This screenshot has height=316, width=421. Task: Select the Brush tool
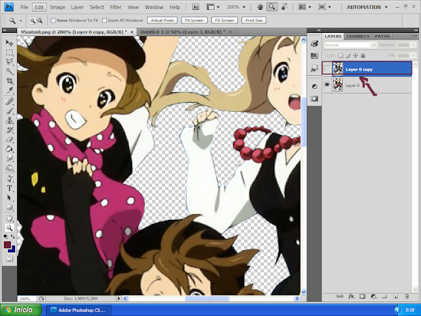pyautogui.click(x=9, y=111)
